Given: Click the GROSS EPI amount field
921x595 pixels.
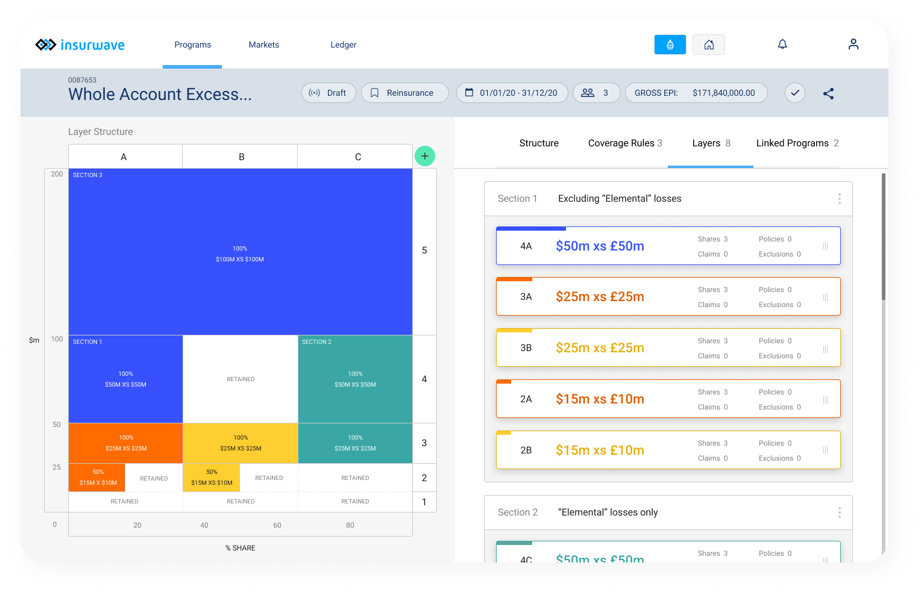Looking at the screenshot, I should 696,93.
